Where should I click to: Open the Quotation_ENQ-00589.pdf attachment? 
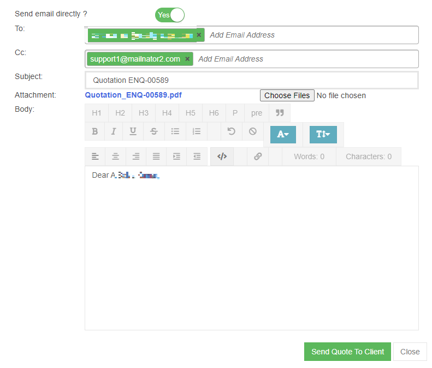point(133,95)
